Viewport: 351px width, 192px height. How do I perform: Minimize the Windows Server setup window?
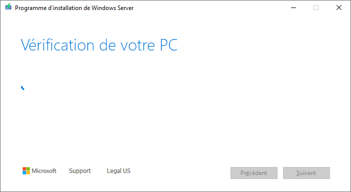[293, 7]
